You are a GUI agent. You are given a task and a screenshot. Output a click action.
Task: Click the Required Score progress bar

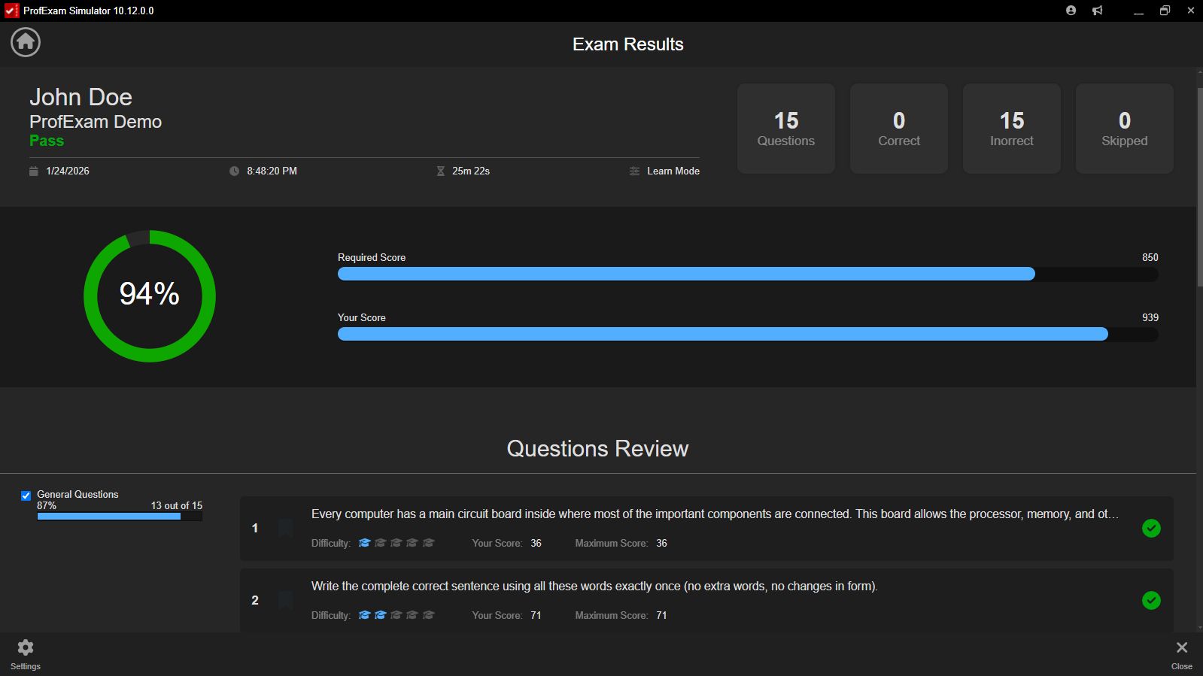coord(748,274)
